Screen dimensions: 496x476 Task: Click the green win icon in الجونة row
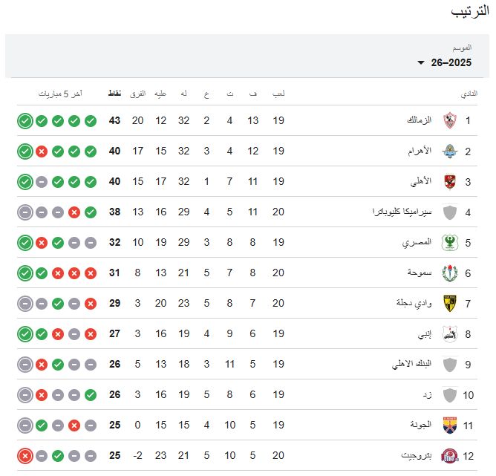pyautogui.click(x=42, y=426)
